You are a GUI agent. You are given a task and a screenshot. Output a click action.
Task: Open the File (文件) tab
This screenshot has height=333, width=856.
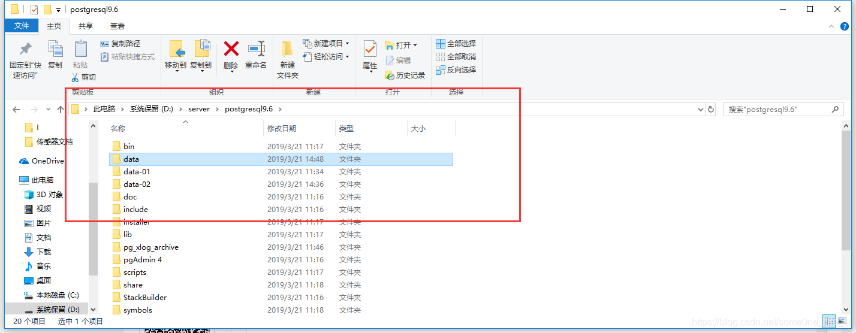click(22, 26)
